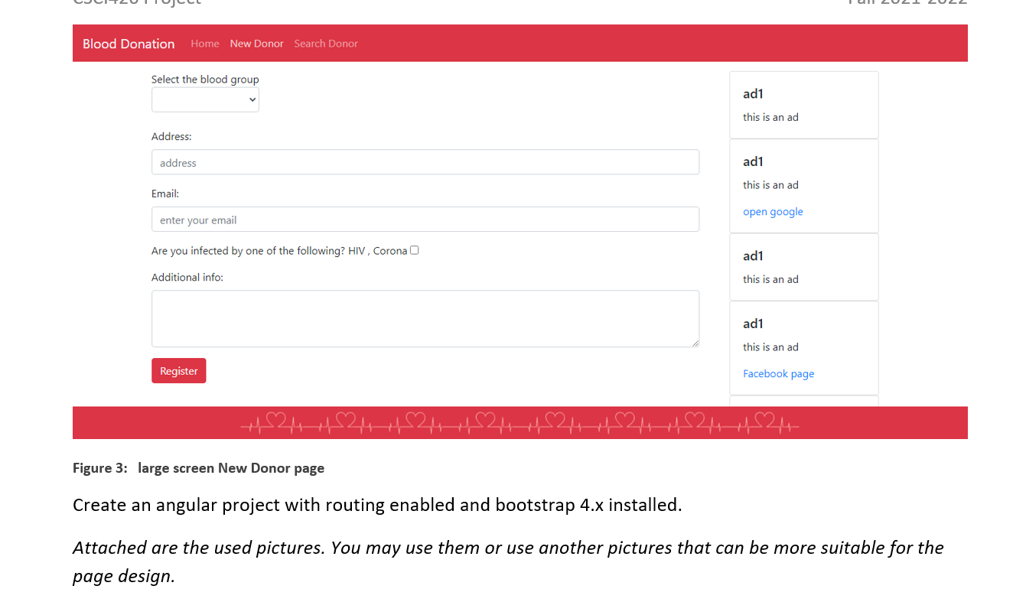This screenshot has height=589, width=1026.
Task: Select the Email: label
Action: tap(165, 194)
